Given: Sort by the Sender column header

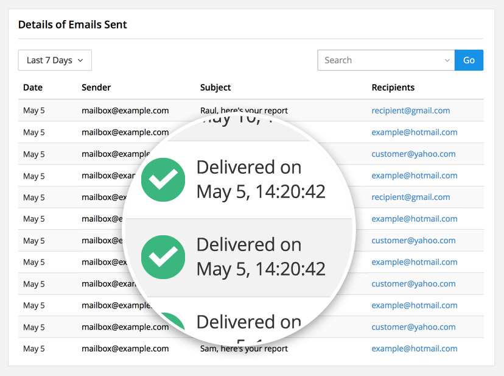Looking at the screenshot, I should point(96,88).
